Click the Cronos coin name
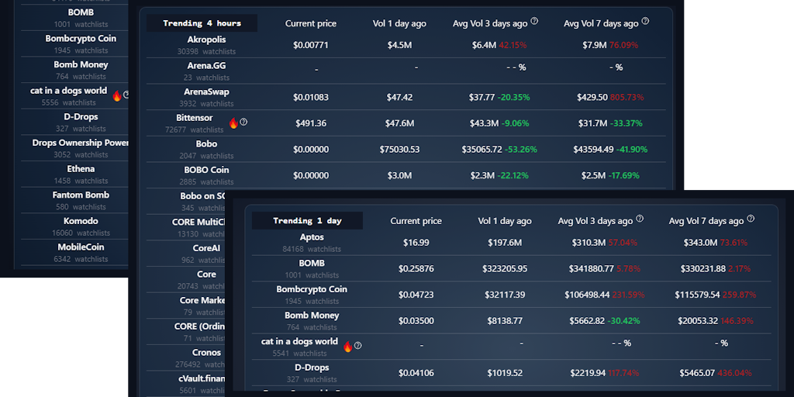Screen dimensions: 794x397 [206, 352]
